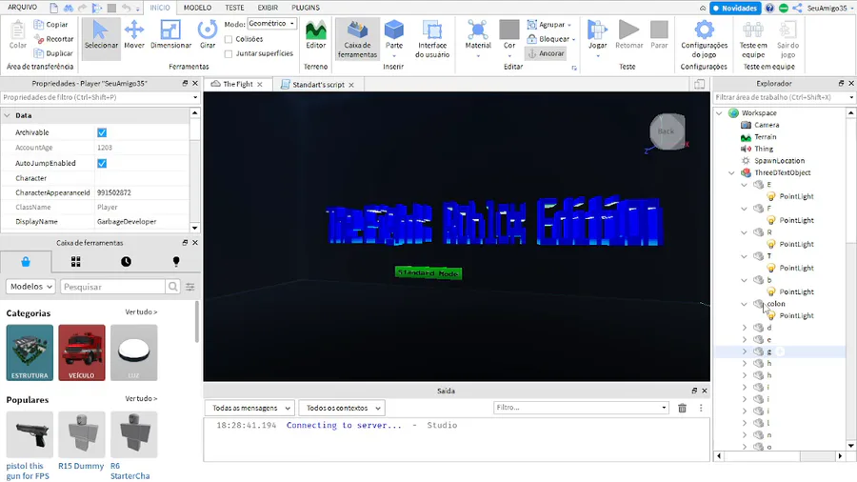
Task: Collapse the ThreeDTextObject node
Action: pyautogui.click(x=732, y=172)
